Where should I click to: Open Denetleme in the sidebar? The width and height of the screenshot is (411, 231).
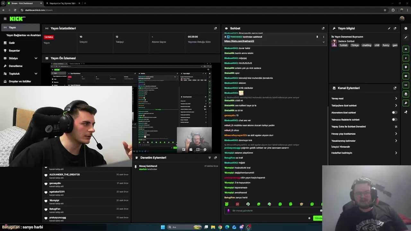tap(21, 66)
